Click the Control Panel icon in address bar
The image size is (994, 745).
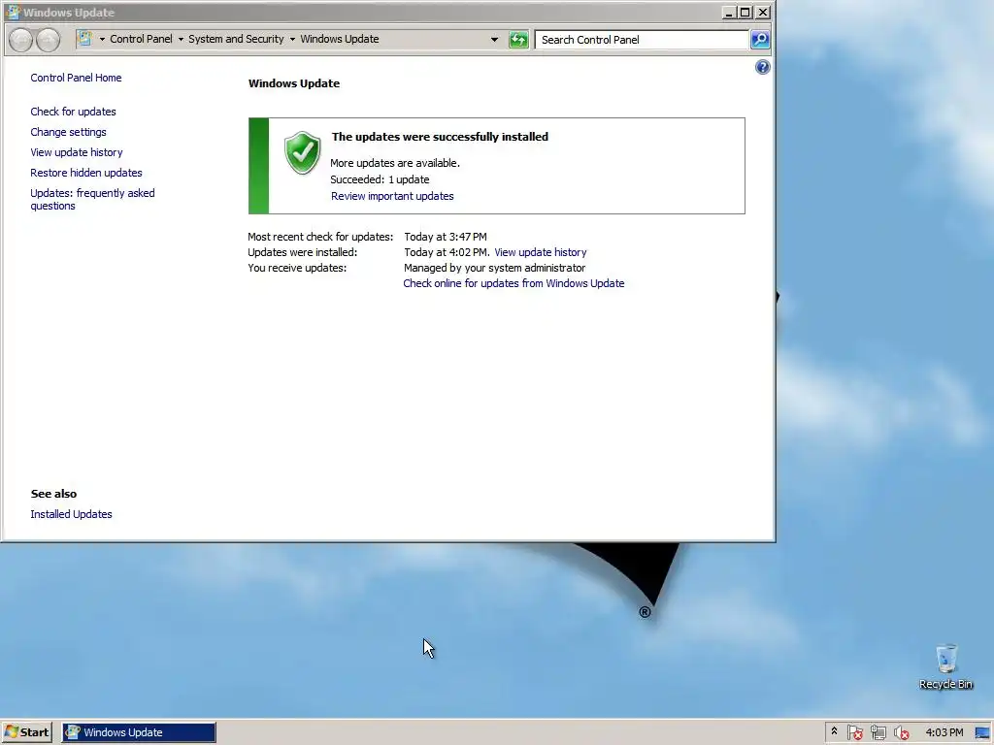click(84, 39)
